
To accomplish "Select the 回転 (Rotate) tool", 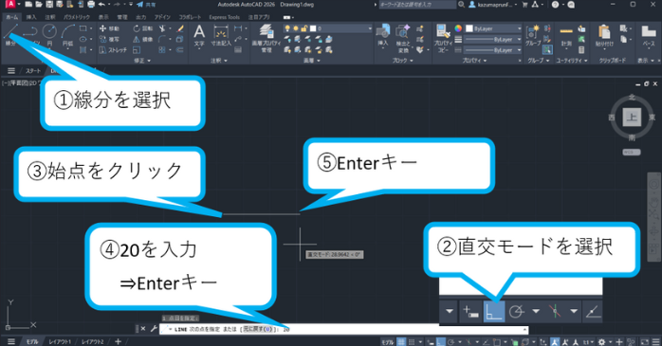I will (x=142, y=28).
